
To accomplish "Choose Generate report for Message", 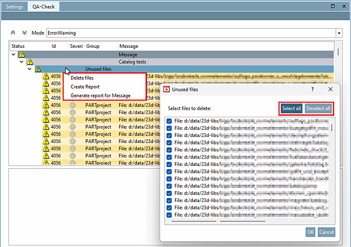I will (101, 96).
